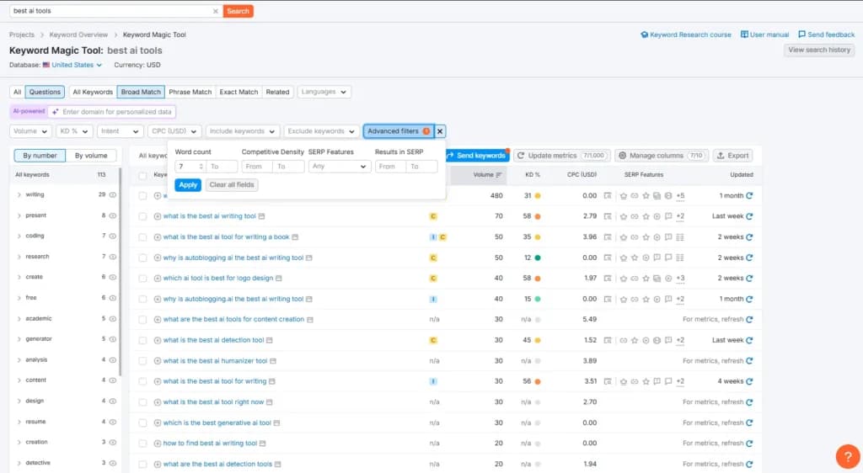
Task: Open the Volume filter dropdown
Action: pyautogui.click(x=30, y=131)
